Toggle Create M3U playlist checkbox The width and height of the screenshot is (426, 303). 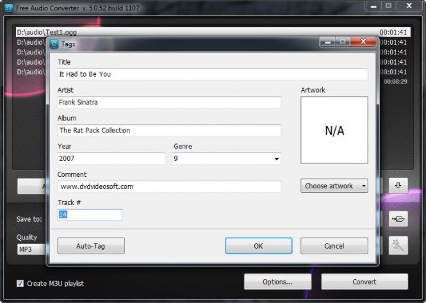pos(20,283)
